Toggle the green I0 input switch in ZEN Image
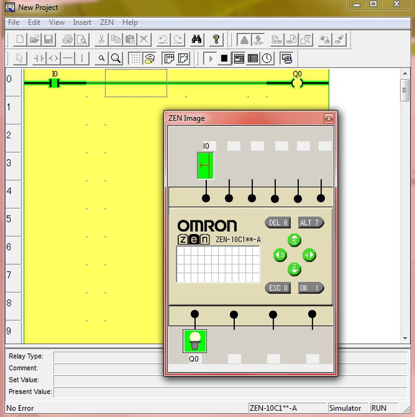 click(205, 165)
